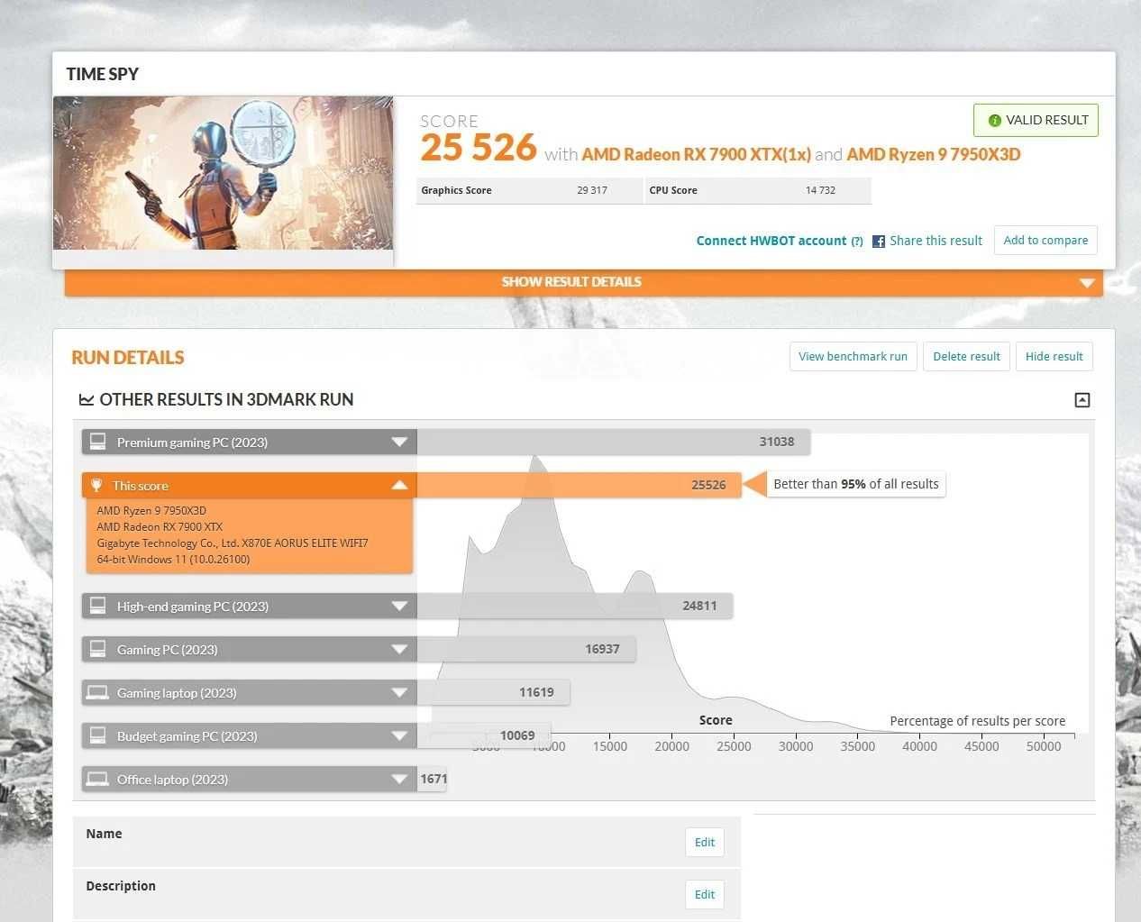Click the High-end gaming PC 24811 score bar
This screenshot has height=922, width=1141.
[x=574, y=606]
